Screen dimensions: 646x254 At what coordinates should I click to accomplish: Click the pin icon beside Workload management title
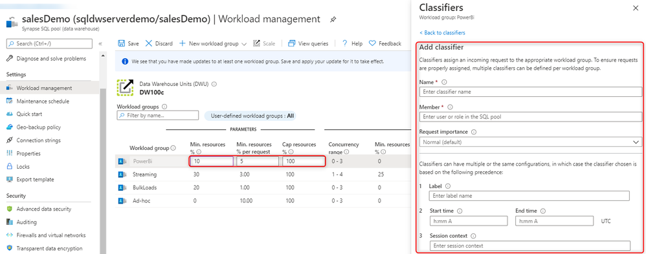click(333, 19)
